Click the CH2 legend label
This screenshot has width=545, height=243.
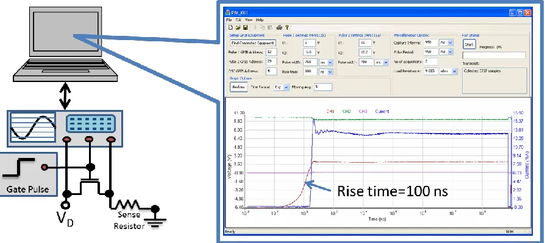(346, 111)
